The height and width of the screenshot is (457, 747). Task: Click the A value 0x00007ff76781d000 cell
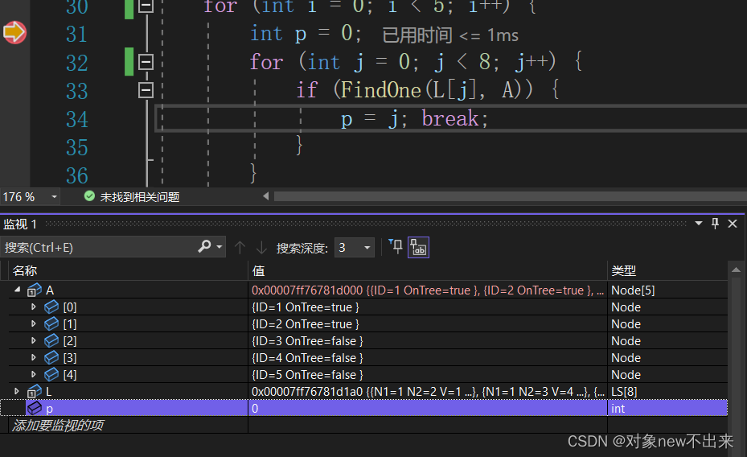coord(427,290)
